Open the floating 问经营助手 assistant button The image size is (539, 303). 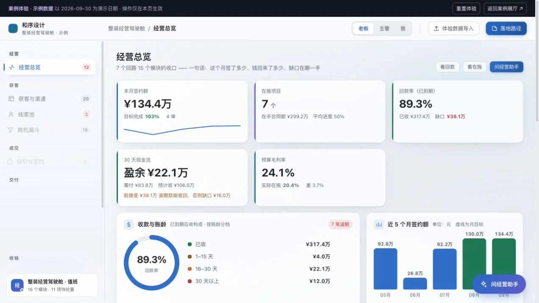click(499, 284)
